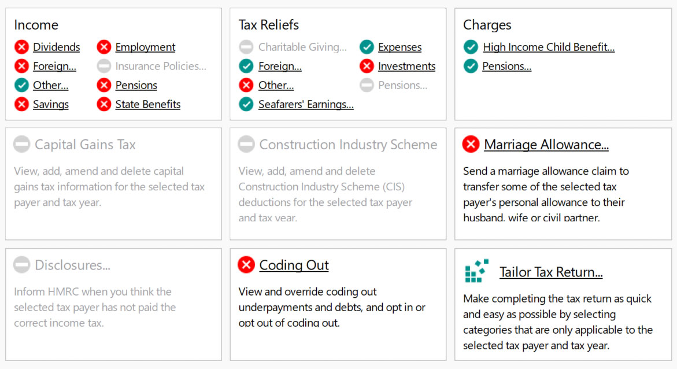The width and height of the screenshot is (677, 369).
Task: Open the Tailor Tax Return link
Action: coord(551,272)
